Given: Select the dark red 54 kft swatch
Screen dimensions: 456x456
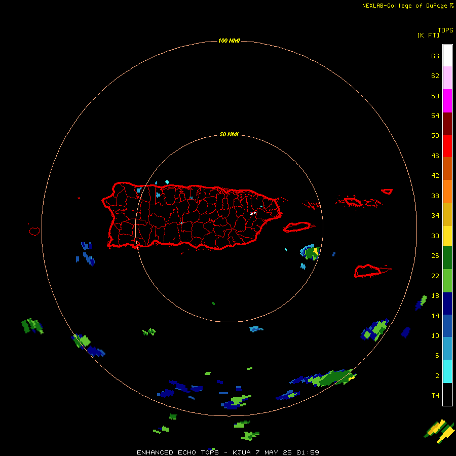Looking at the screenshot, I should tap(447, 123).
